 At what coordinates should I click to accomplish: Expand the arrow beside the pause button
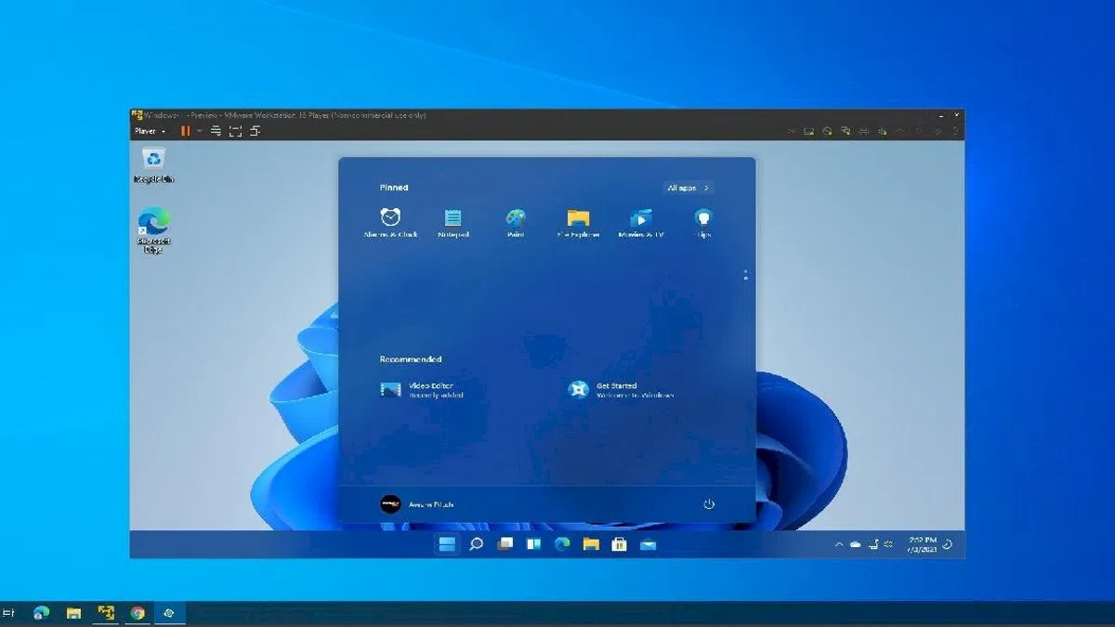199,131
